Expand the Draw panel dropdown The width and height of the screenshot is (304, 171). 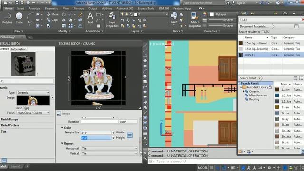(19, 31)
